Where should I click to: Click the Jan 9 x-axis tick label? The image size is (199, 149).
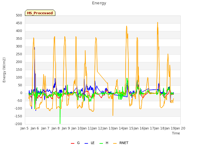point(66,128)
